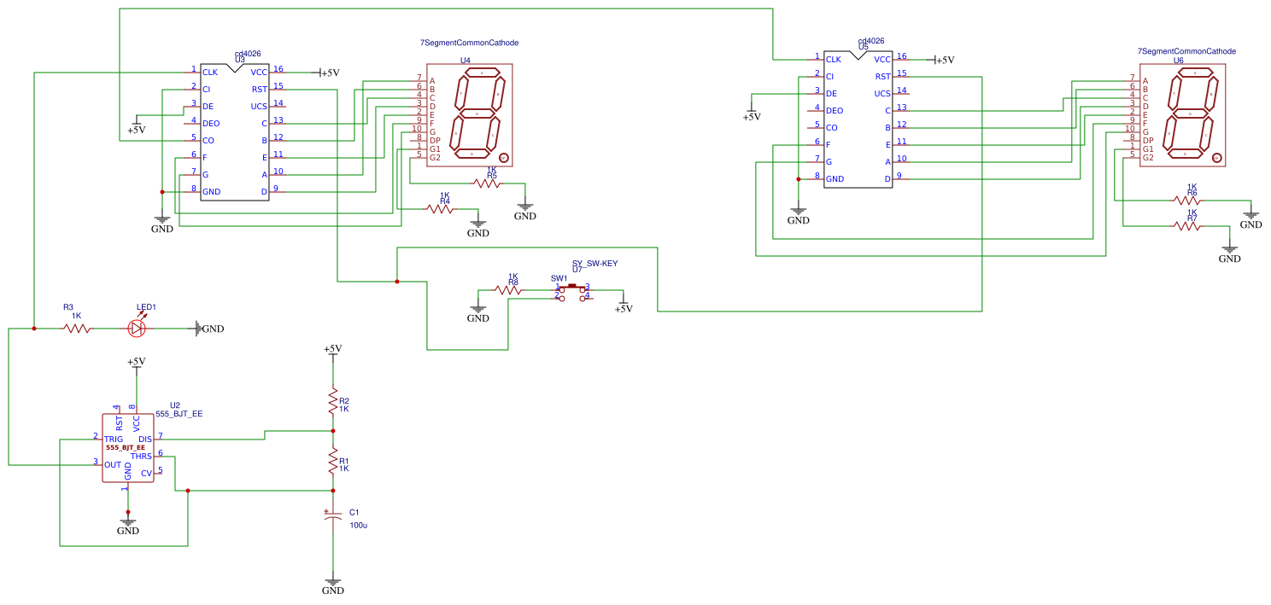
Task: Click the R1 resistor symbol
Action: tap(333, 461)
